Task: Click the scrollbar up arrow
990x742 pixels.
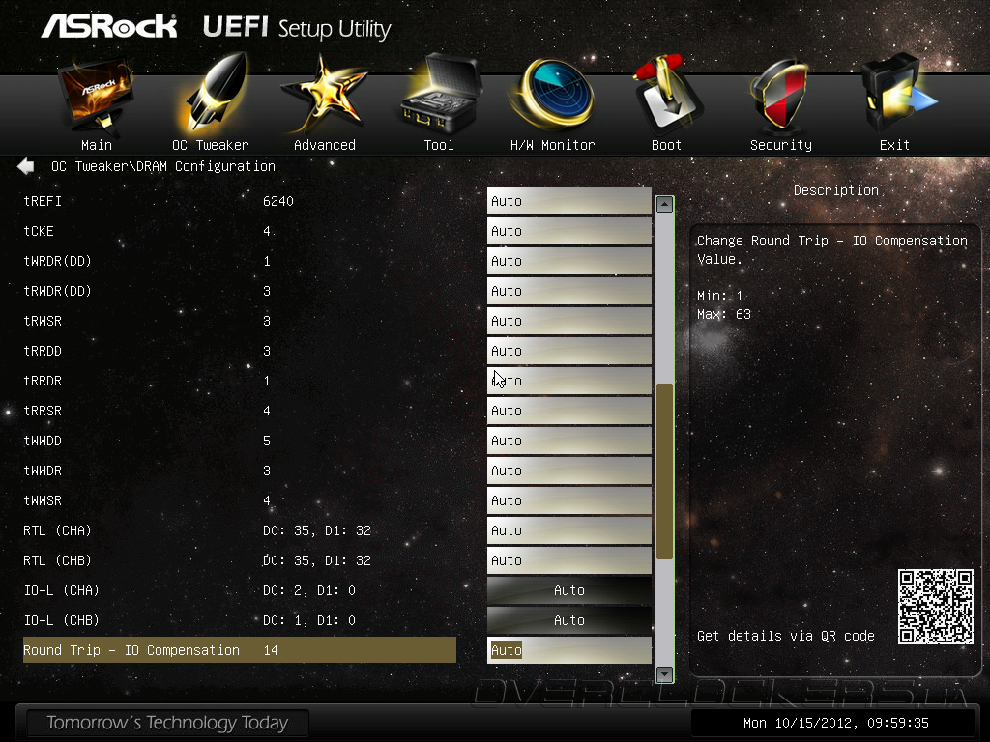Action: click(x=664, y=205)
